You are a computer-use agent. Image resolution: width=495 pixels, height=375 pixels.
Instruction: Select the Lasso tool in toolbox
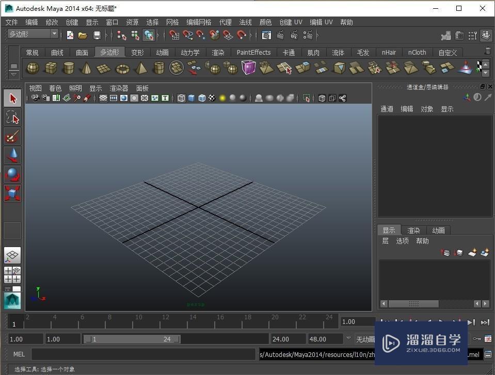coord(12,117)
